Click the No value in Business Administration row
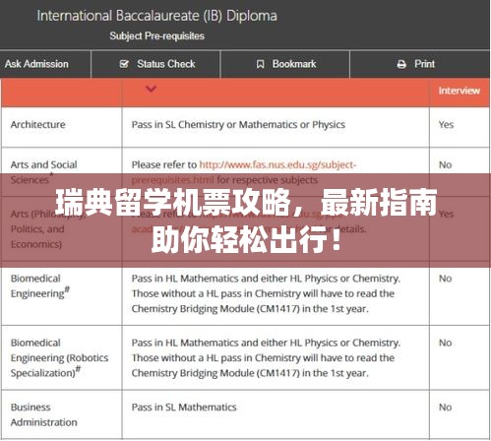Viewport: 491px width, 441px height. point(446,408)
